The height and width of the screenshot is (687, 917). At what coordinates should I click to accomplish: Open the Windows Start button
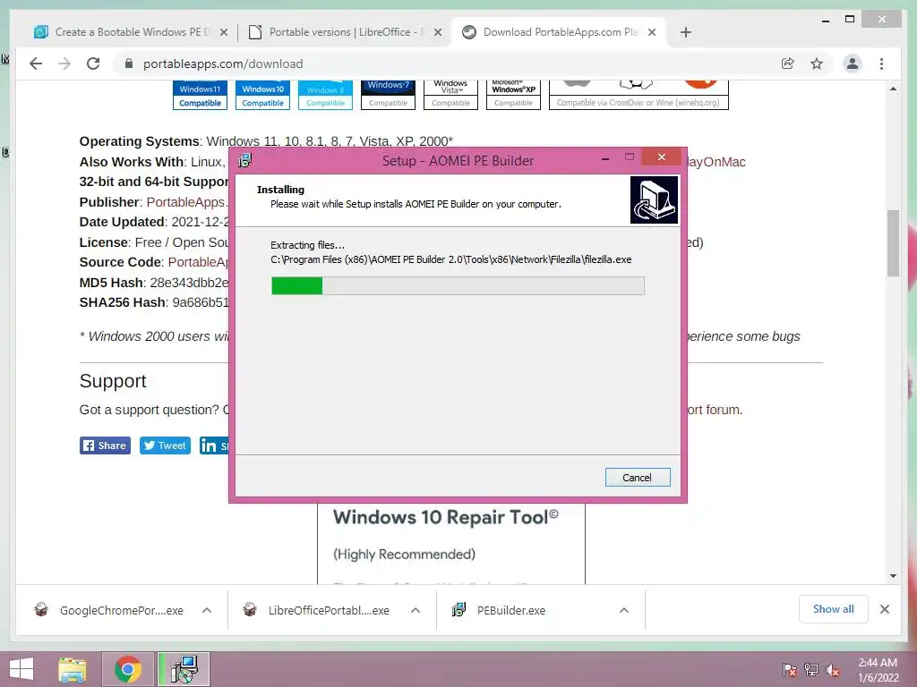22,669
